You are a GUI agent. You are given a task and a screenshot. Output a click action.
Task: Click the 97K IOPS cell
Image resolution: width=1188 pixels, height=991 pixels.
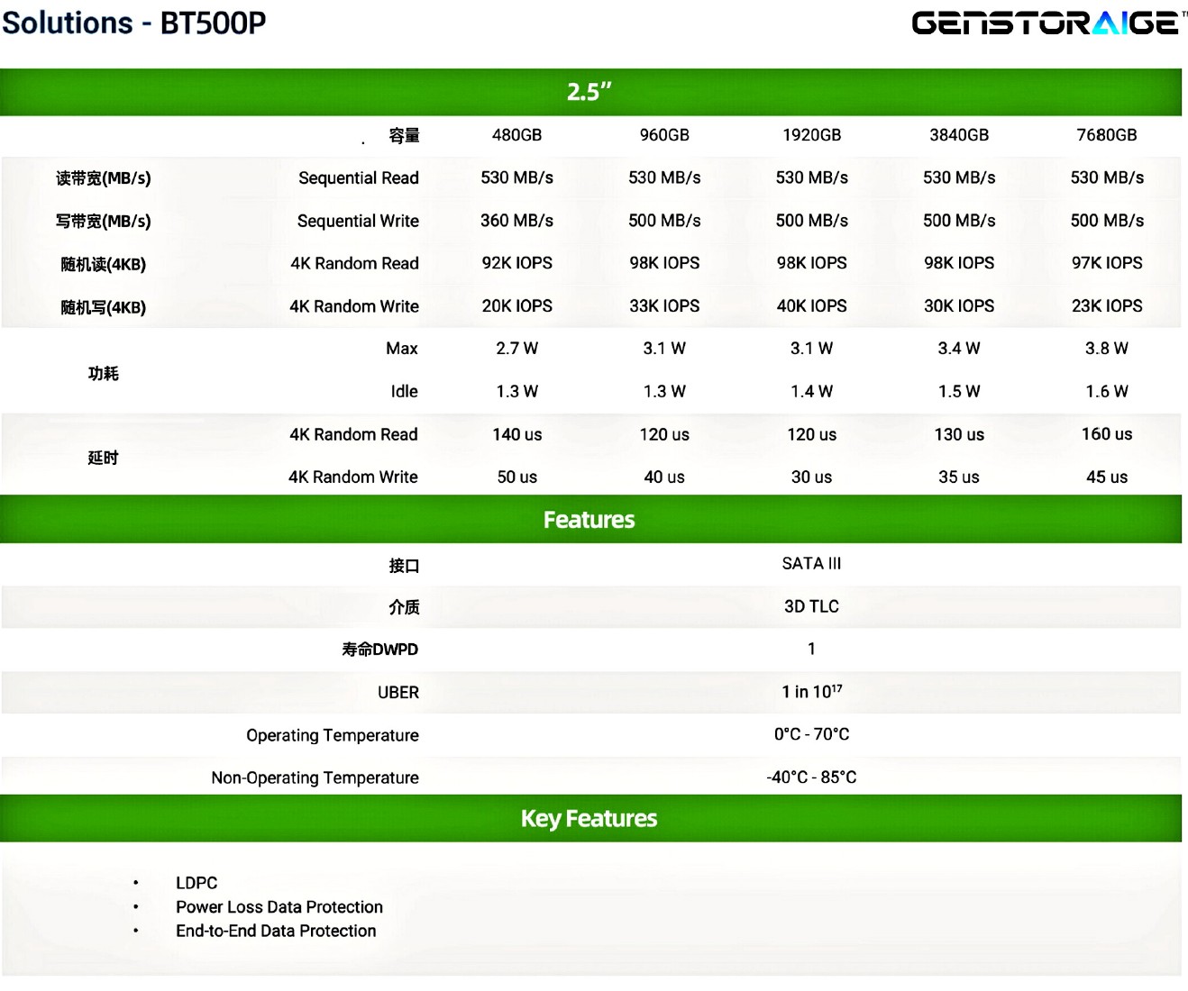click(1107, 263)
